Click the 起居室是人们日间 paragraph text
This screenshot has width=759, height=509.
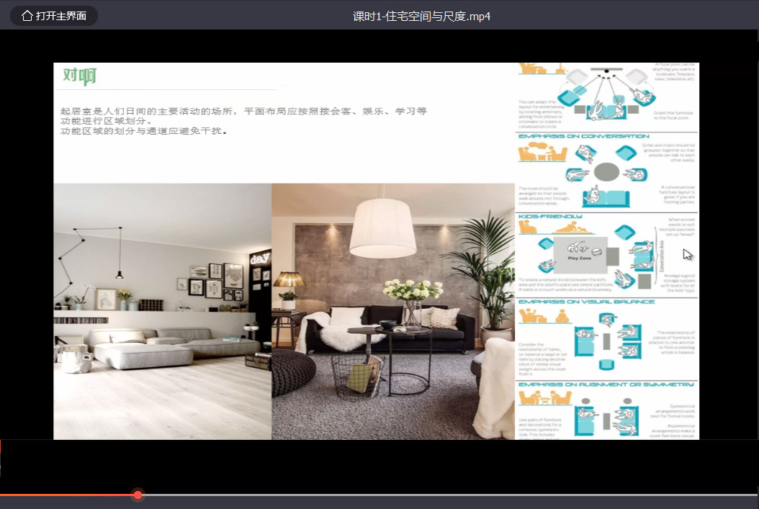coord(243,121)
